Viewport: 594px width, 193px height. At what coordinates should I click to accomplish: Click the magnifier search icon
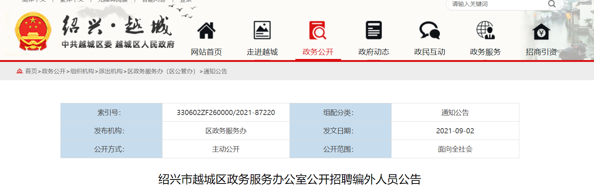coord(552,4)
